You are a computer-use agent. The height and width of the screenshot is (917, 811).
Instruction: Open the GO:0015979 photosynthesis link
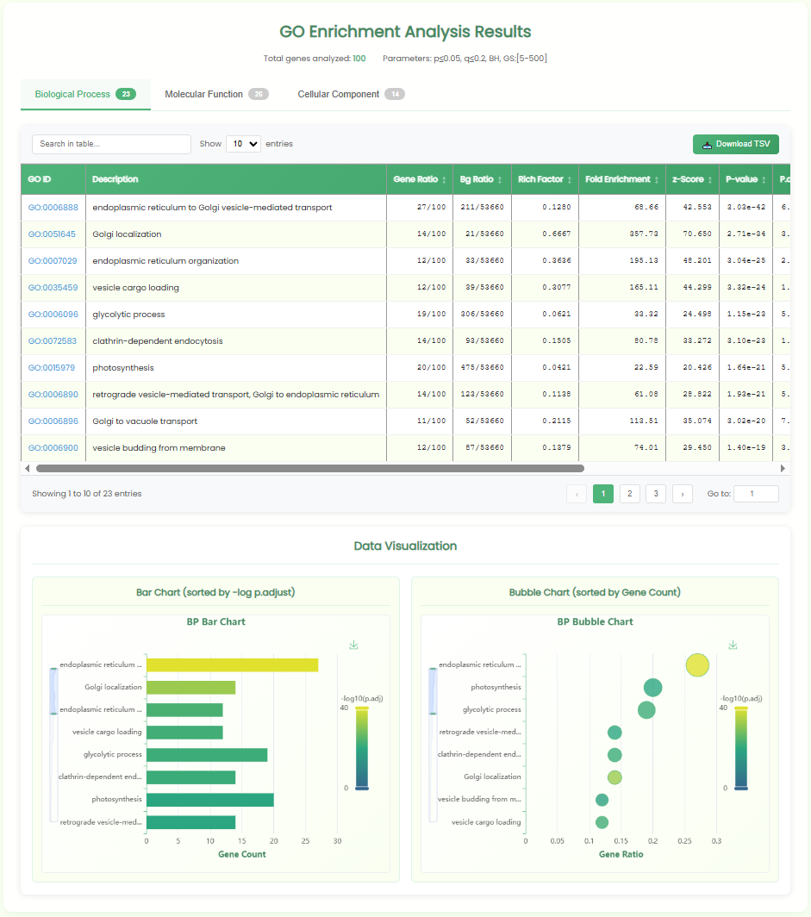point(53,368)
